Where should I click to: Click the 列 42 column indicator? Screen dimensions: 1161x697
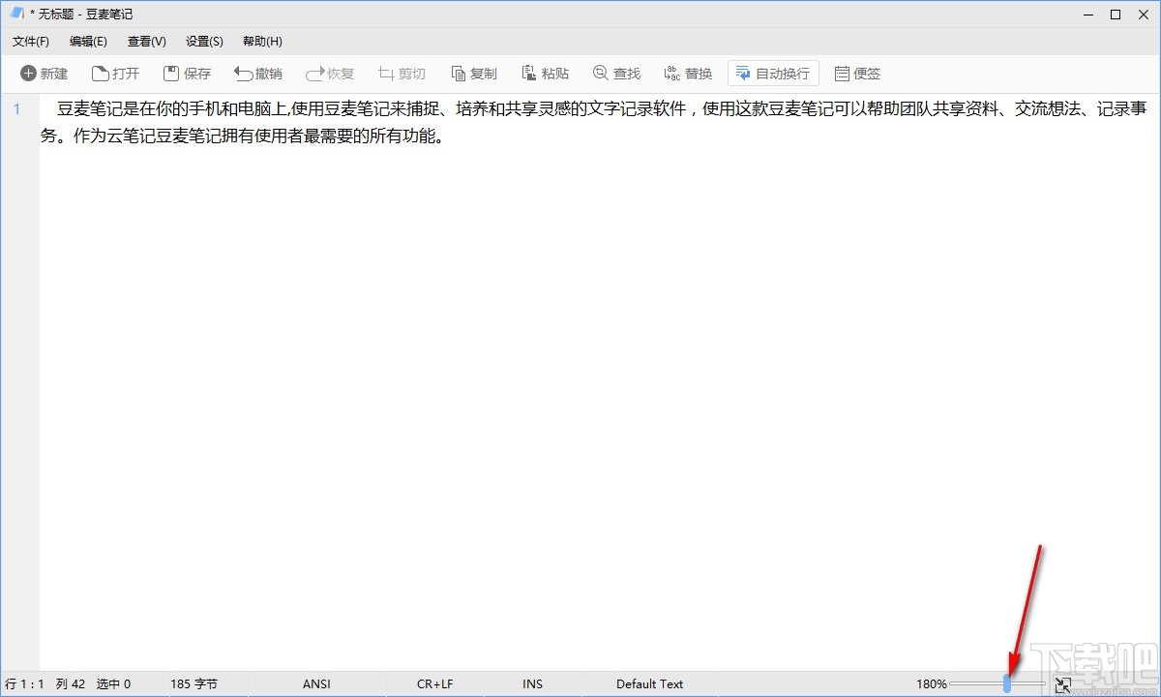(x=71, y=683)
